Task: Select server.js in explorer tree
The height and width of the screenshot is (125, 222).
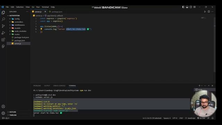Action: 18,43
